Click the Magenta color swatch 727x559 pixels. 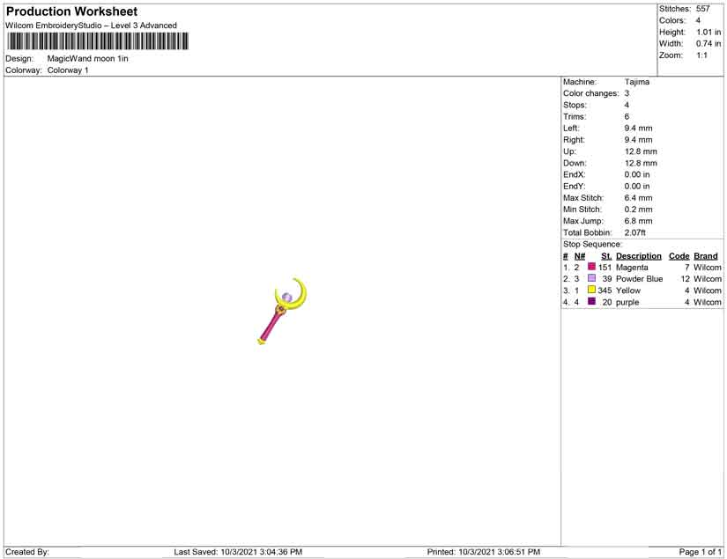tap(591, 267)
